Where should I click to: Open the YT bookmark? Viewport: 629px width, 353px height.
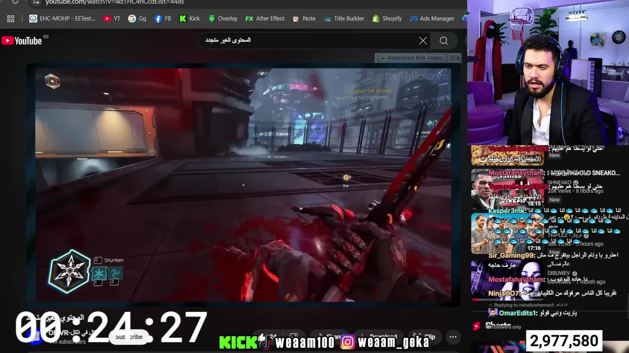coord(112,19)
